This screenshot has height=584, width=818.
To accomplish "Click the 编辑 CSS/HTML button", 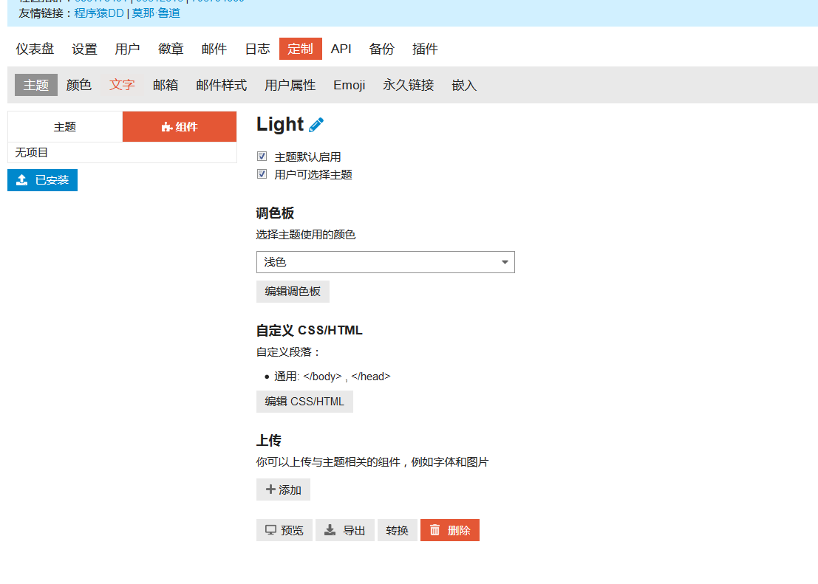I will pyautogui.click(x=304, y=402).
